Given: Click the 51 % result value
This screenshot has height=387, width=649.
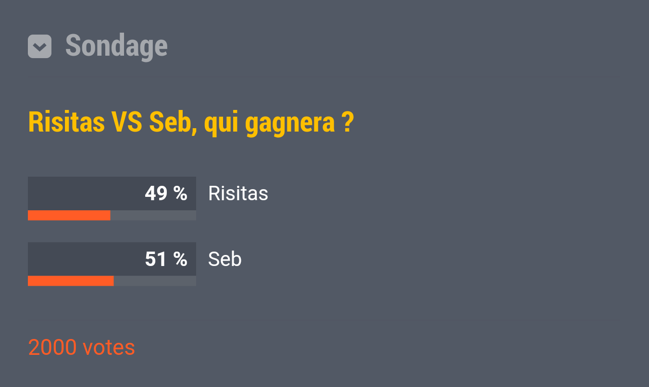Looking at the screenshot, I should pyautogui.click(x=166, y=259).
